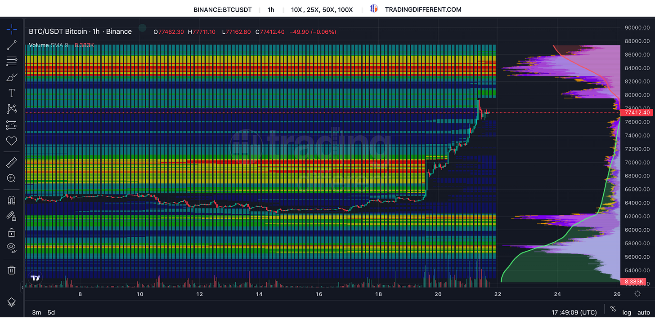Click date 8 on time axis
This screenshot has width=655, height=319.
pyautogui.click(x=80, y=294)
